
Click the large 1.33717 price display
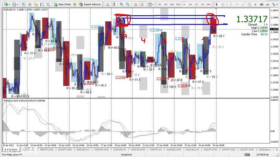point(252,19)
